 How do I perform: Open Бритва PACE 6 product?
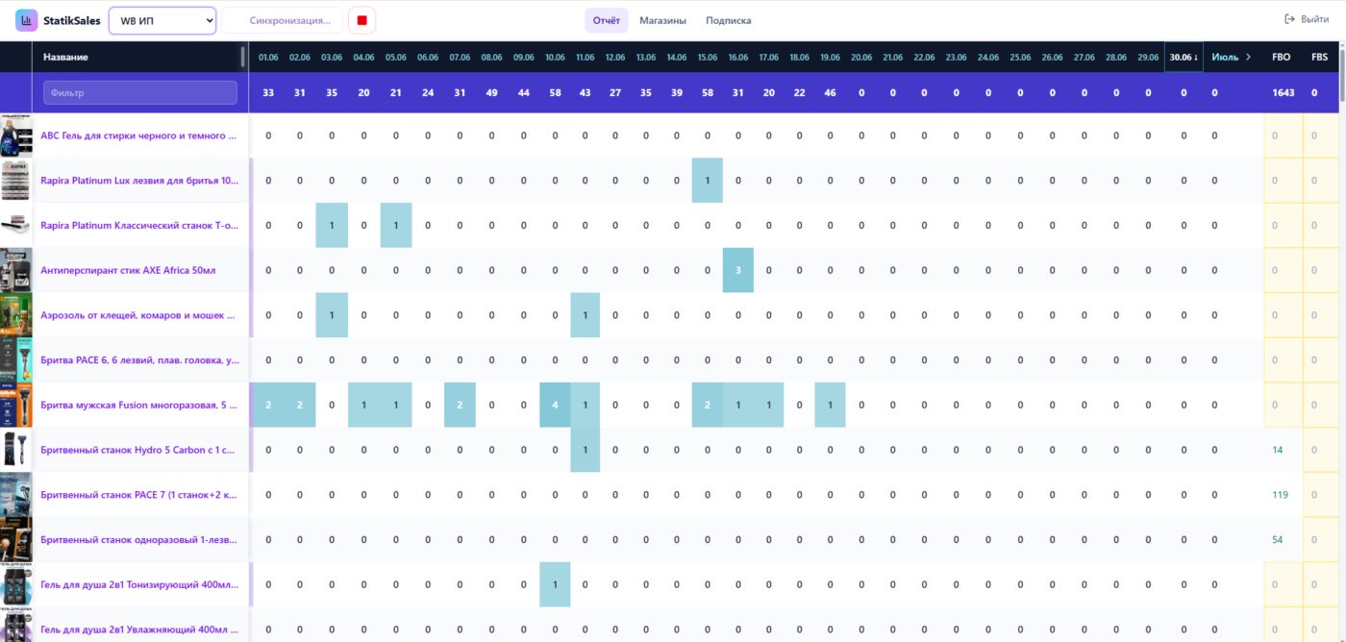click(x=138, y=359)
